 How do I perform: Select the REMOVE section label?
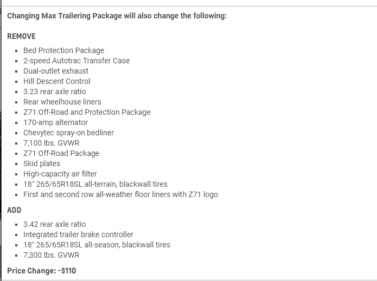(x=21, y=36)
